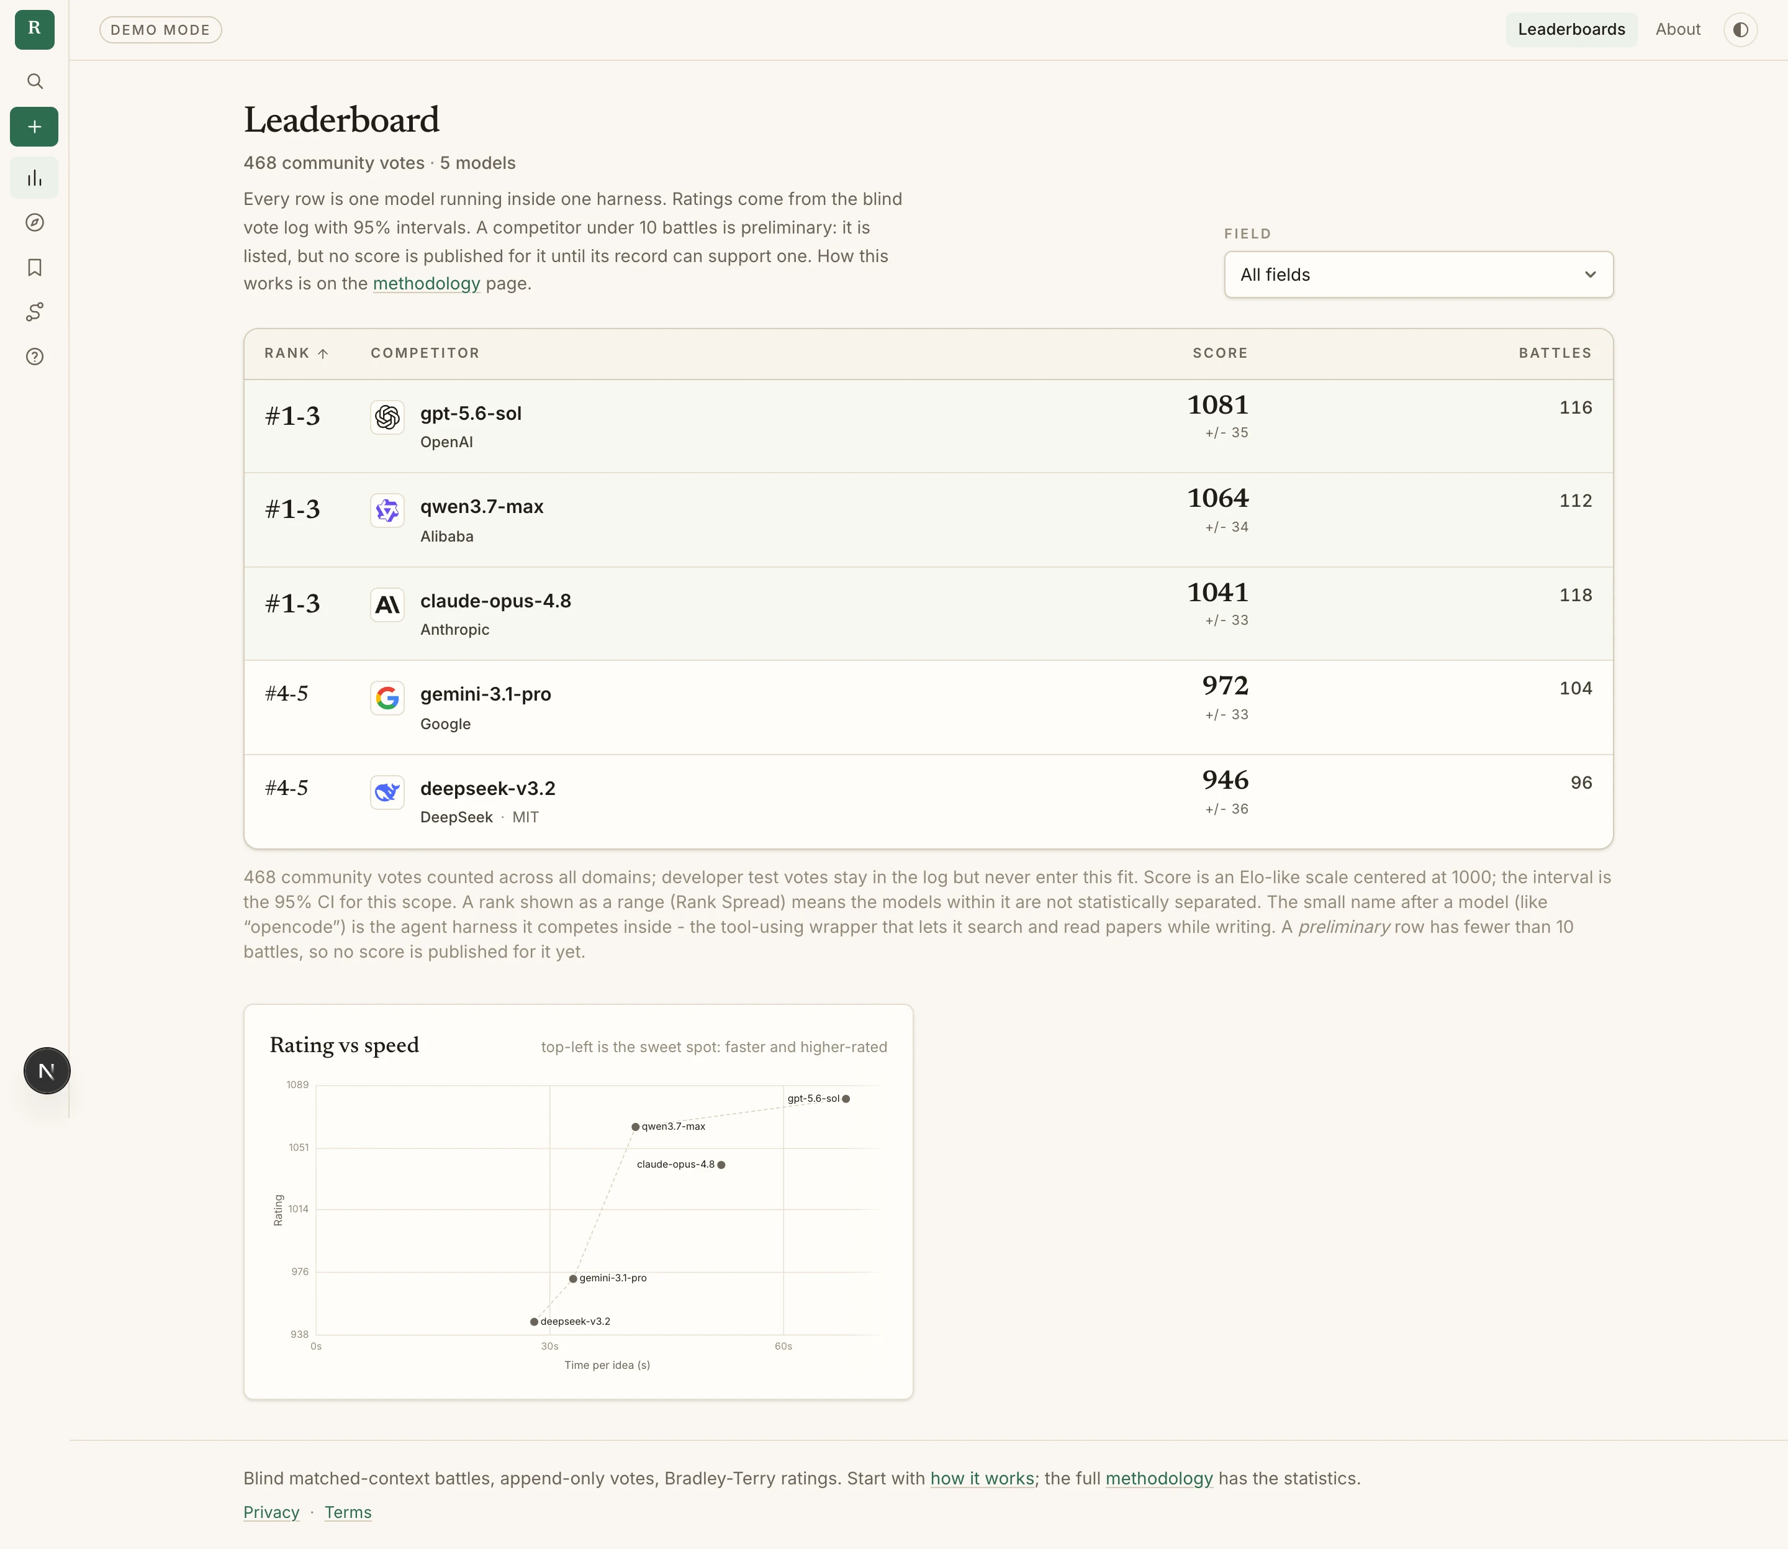
Task: Click the MIT license label
Action: tap(525, 817)
